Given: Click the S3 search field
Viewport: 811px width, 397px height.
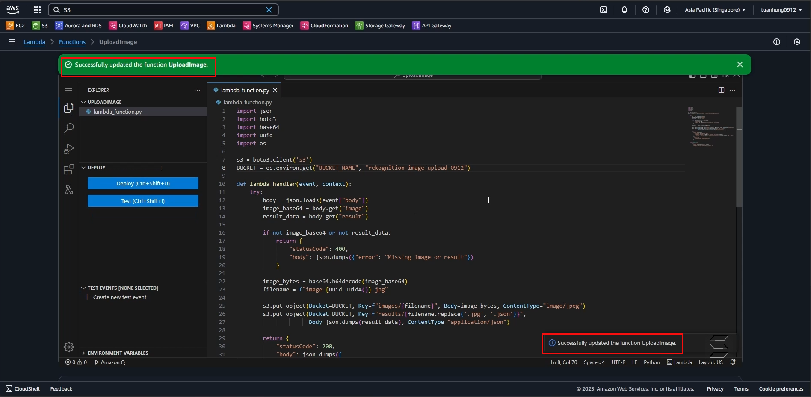Looking at the screenshot, I should pos(163,10).
